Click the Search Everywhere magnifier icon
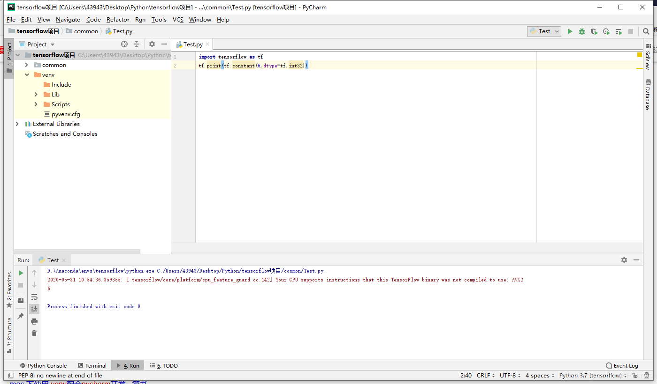 pos(646,31)
